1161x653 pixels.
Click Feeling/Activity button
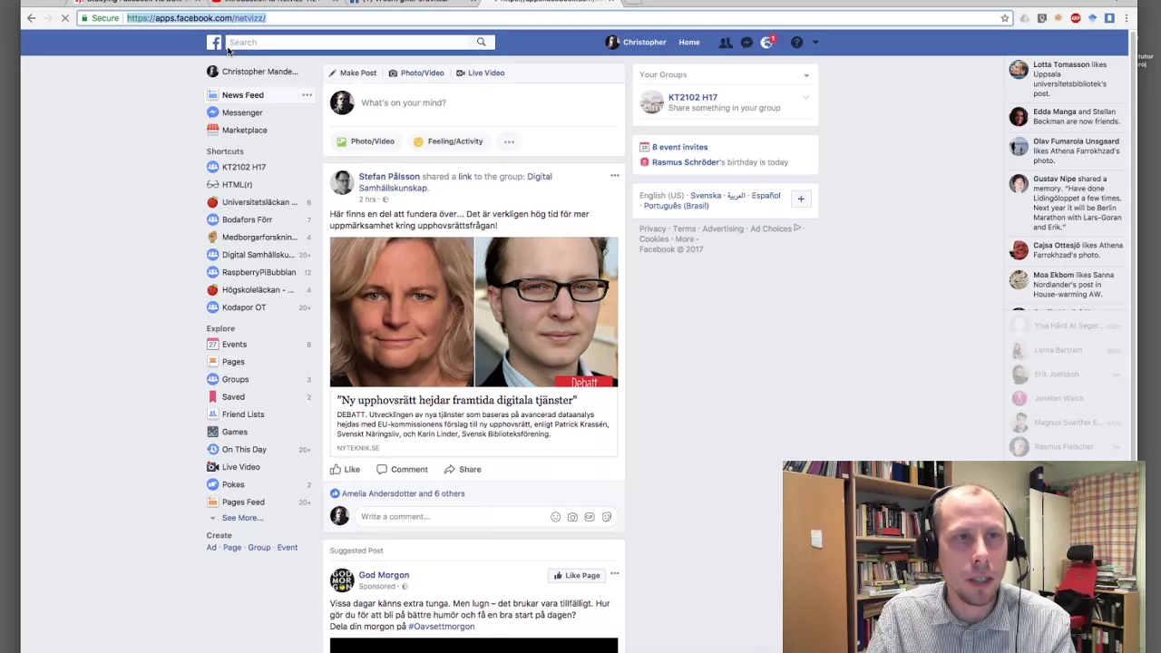448,141
